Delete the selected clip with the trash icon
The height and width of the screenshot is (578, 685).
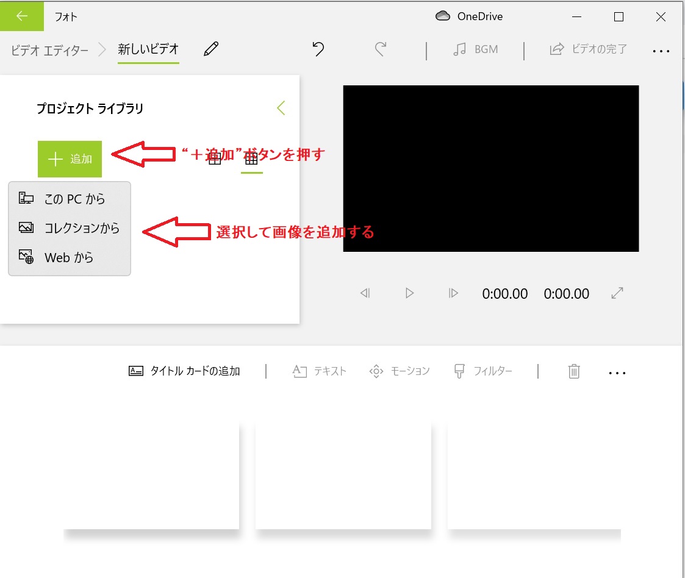tap(573, 371)
